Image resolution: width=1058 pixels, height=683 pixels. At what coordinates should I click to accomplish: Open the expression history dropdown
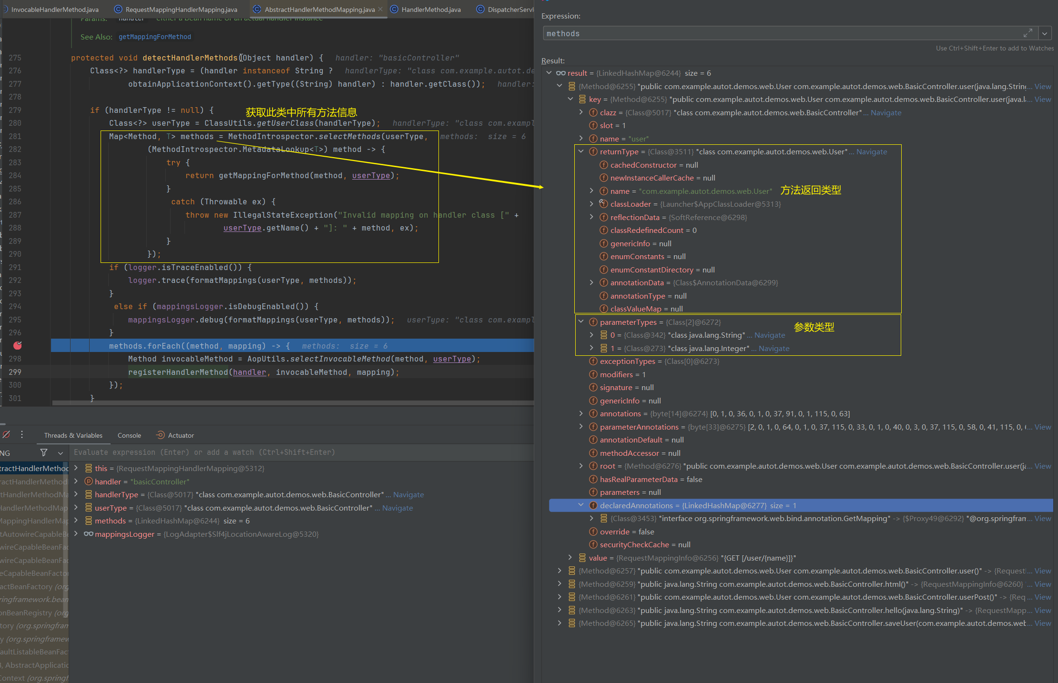coord(1045,33)
